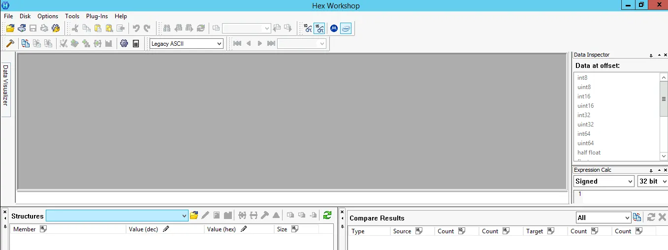Select Motorola byte order icon
The width and height of the screenshot is (668, 250).
(x=334, y=28)
